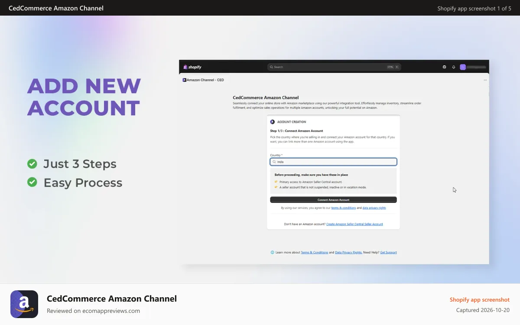The image size is (520, 325).
Task: Click the Amazon Channel - CED title text
Action: coord(205,80)
